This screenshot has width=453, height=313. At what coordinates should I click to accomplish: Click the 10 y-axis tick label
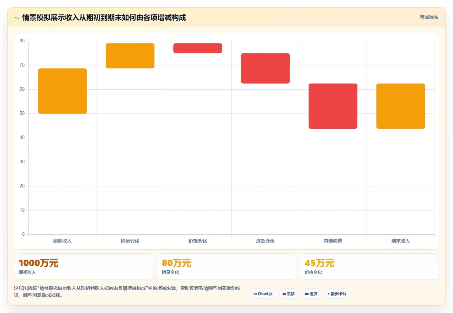[22, 210]
